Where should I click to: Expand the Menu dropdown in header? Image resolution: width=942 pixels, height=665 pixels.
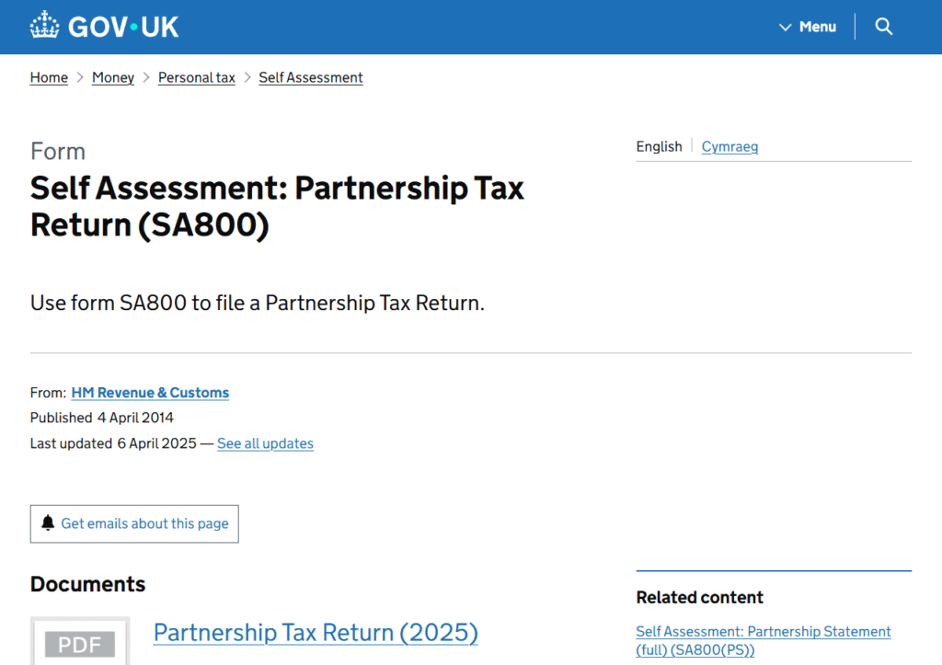[808, 27]
